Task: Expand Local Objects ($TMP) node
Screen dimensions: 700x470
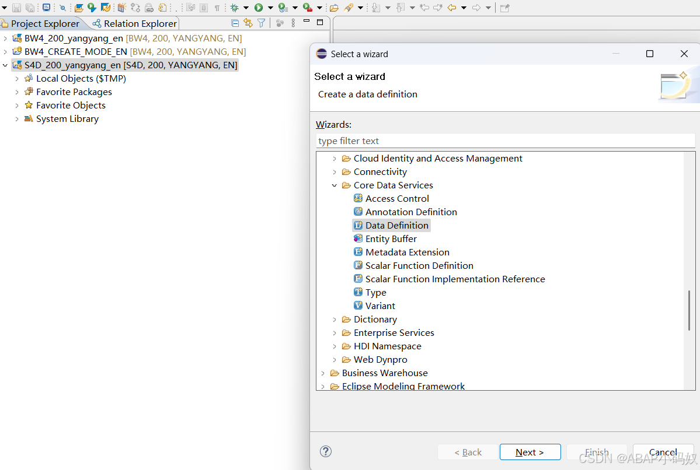Action: pyautogui.click(x=17, y=79)
